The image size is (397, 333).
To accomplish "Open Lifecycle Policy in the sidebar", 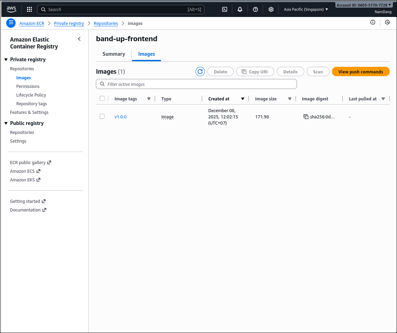I will (31, 95).
